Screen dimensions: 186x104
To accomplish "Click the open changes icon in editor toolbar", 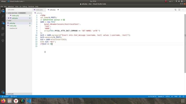I will [176, 10].
